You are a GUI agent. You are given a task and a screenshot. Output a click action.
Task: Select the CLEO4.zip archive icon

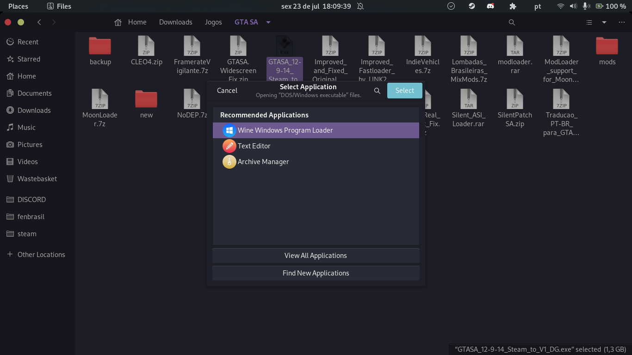coord(146,46)
